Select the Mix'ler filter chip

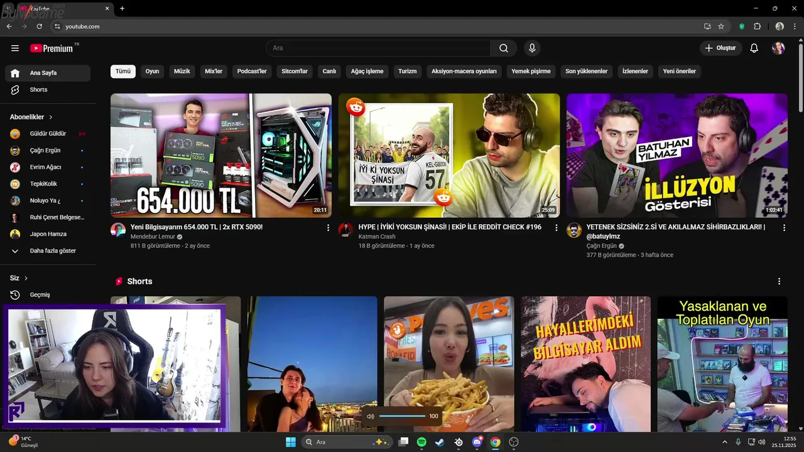[x=214, y=72]
